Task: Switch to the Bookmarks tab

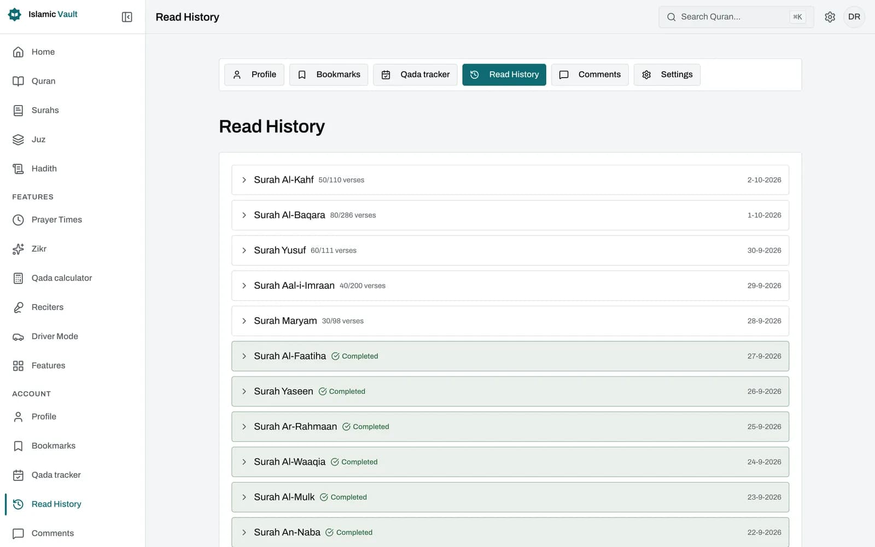Action: click(x=329, y=74)
